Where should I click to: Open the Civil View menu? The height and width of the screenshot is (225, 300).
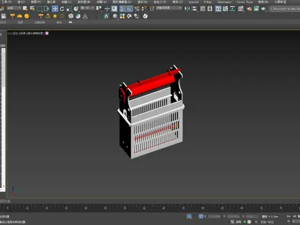[245, 2]
